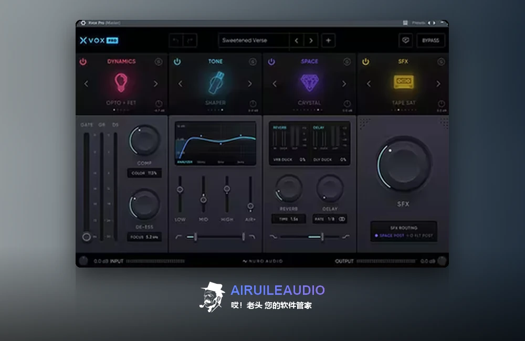525x341 pixels.
Task: Click the VRB Duck 0% control
Action: tap(289, 159)
